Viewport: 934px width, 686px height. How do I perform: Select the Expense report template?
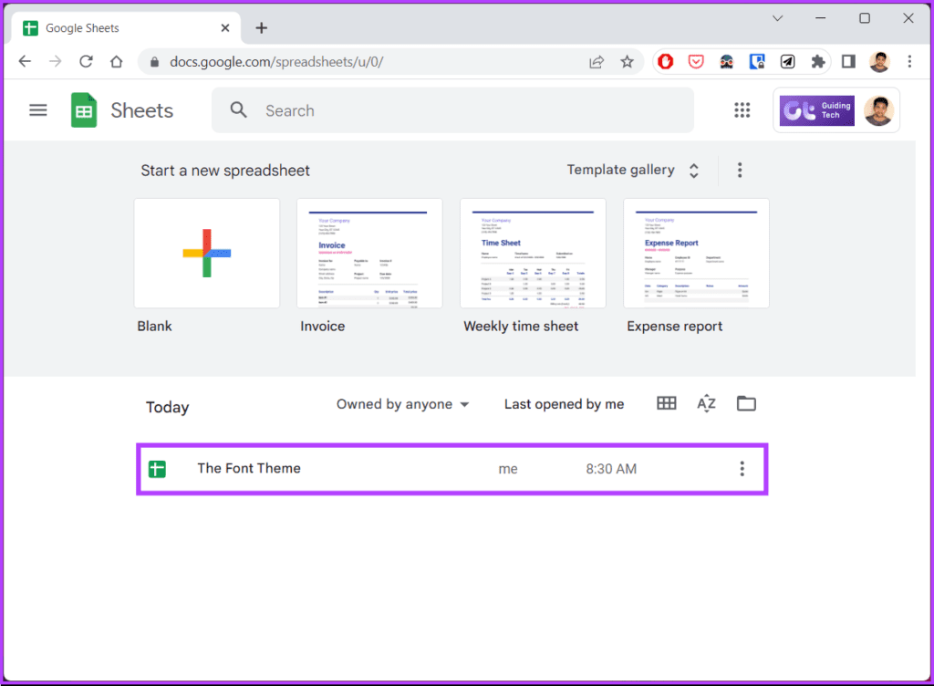[696, 253]
